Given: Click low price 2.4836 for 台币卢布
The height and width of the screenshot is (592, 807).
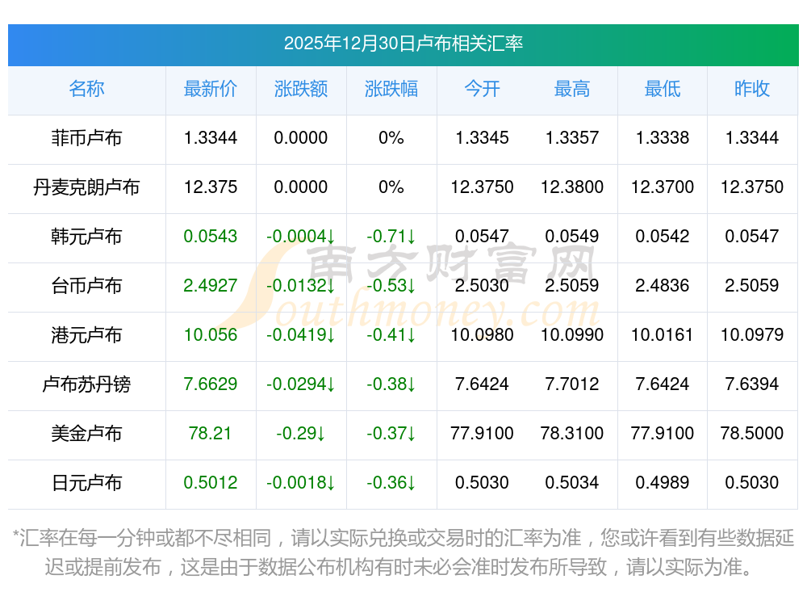Looking at the screenshot, I should (x=663, y=285).
